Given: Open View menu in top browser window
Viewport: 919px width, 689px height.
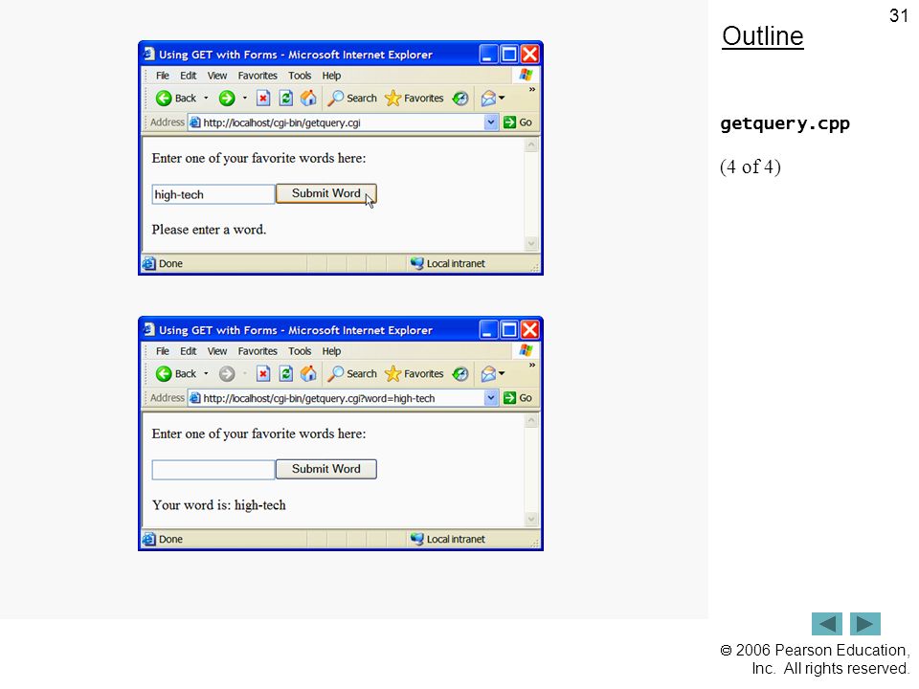Looking at the screenshot, I should tap(217, 76).
